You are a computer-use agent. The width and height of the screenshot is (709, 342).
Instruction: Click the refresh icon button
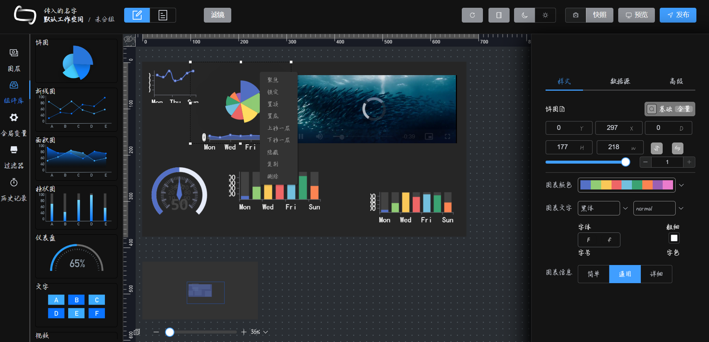tap(472, 15)
